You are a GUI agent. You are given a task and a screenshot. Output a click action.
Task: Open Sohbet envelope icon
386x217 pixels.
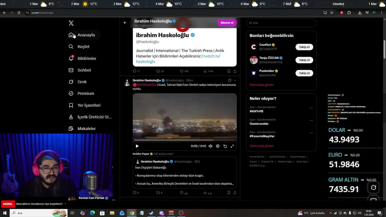[71, 70]
